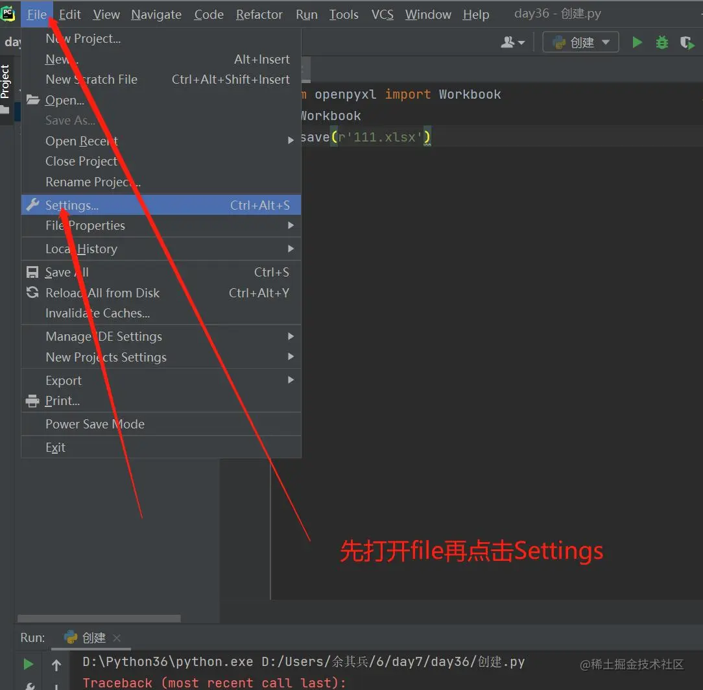Expand New Projects Settings submenu arrow
703x690 pixels.
[x=291, y=356]
